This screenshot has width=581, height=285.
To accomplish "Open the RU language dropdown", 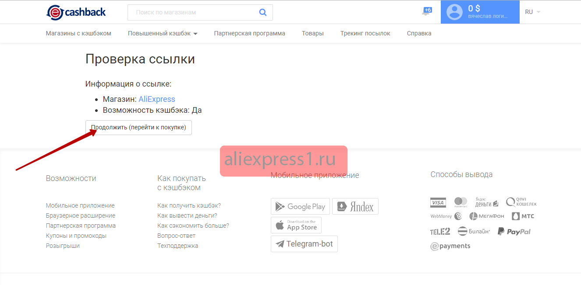I will tap(533, 12).
